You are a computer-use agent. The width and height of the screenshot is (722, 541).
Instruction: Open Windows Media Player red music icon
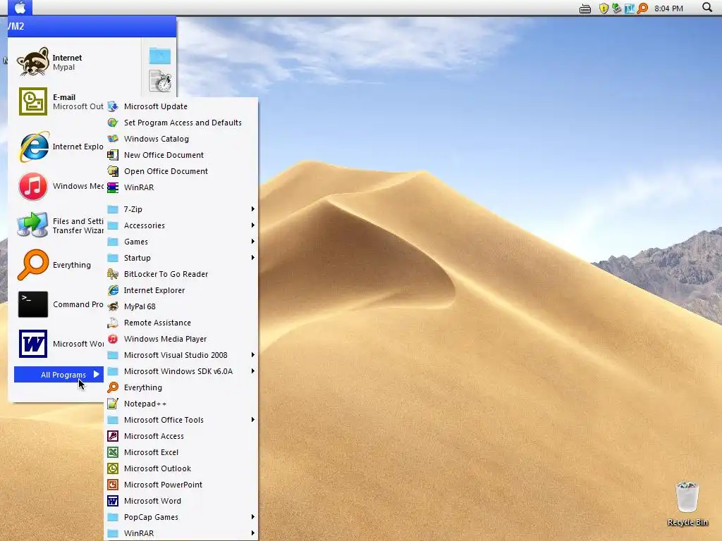32,186
